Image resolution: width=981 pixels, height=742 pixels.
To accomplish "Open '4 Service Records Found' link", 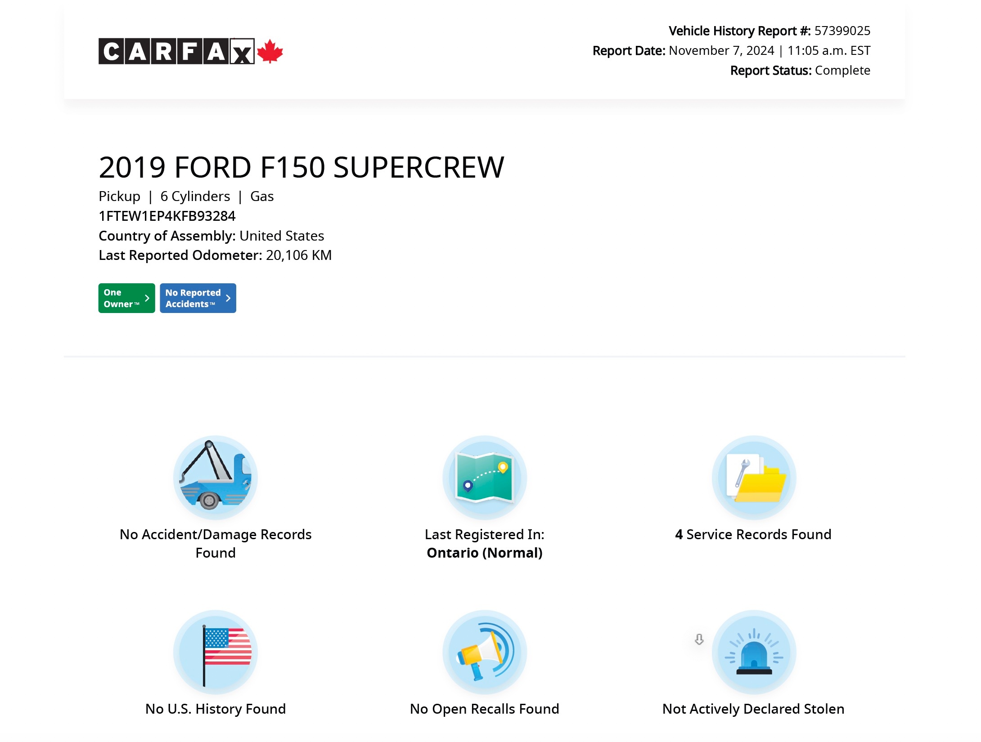I will click(x=753, y=534).
